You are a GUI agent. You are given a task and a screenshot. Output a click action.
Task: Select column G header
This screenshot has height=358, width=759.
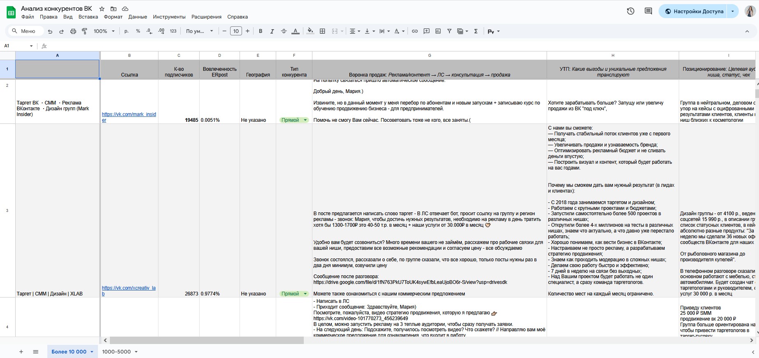429,55
